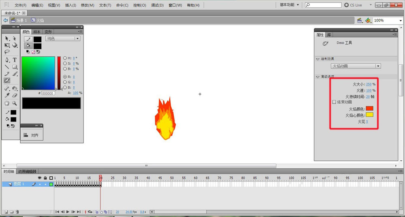
Task: Collapse the 绘制效果 section
Action: coord(318,59)
